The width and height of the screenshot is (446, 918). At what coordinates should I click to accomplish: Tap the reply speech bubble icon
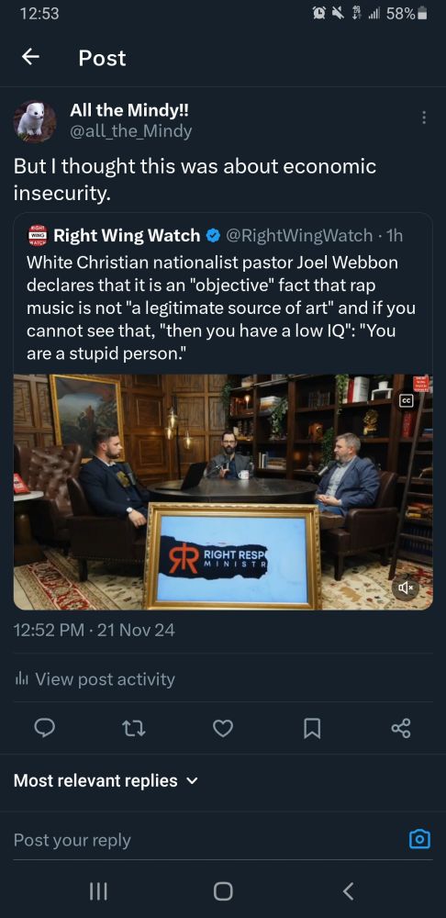(45, 728)
